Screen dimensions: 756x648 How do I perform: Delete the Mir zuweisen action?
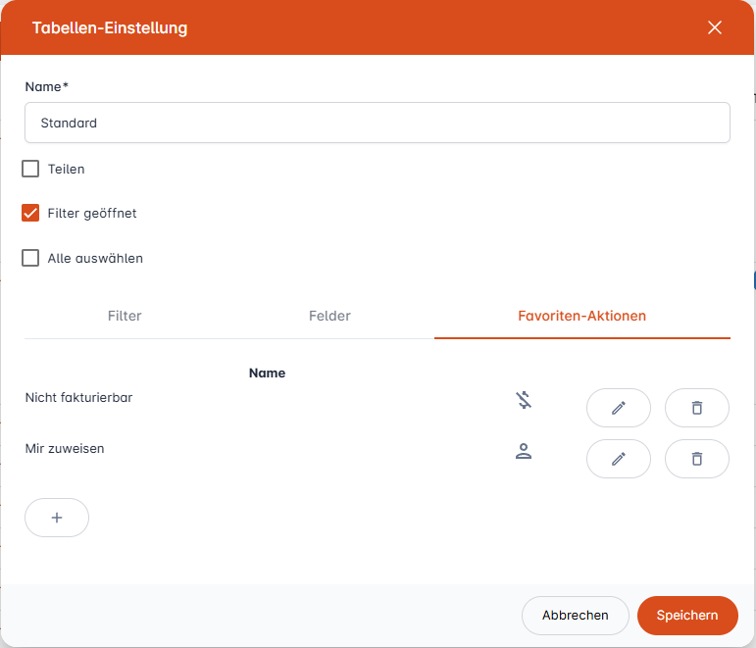[x=697, y=459]
